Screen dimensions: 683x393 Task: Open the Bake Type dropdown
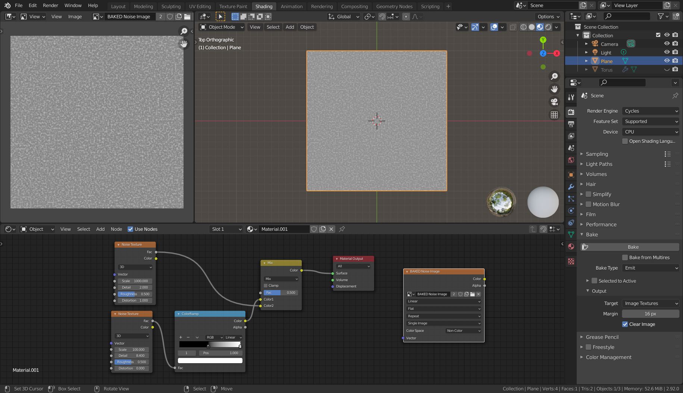[x=651, y=268]
